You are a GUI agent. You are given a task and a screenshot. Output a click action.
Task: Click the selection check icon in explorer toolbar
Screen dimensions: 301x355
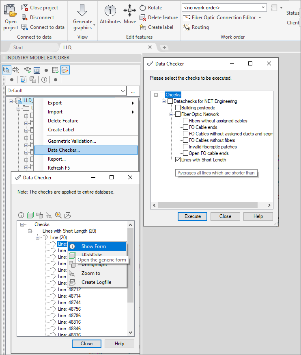pos(55,70)
